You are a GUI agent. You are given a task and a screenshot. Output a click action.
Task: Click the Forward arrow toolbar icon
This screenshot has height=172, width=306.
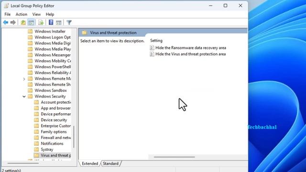point(13,22)
